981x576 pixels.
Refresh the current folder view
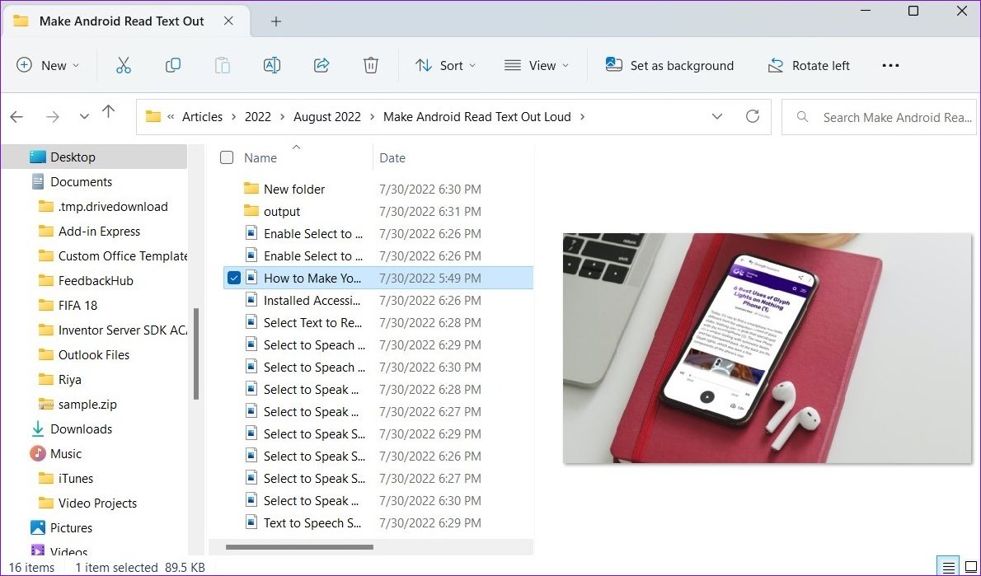pos(753,116)
